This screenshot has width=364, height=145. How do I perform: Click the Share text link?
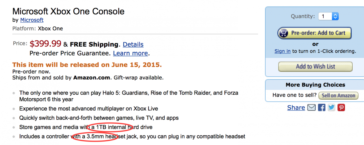pos(296,108)
